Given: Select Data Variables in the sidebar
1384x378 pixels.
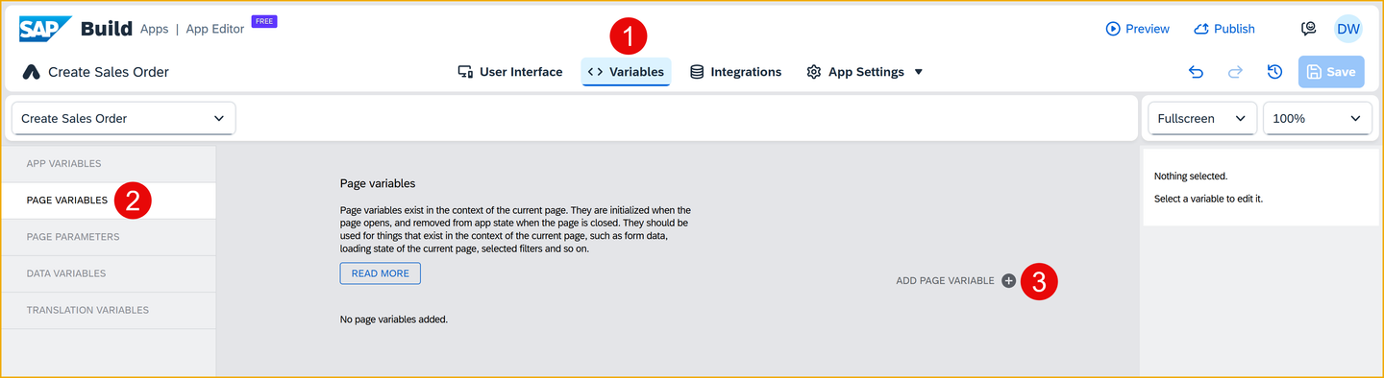Looking at the screenshot, I should 108,273.
